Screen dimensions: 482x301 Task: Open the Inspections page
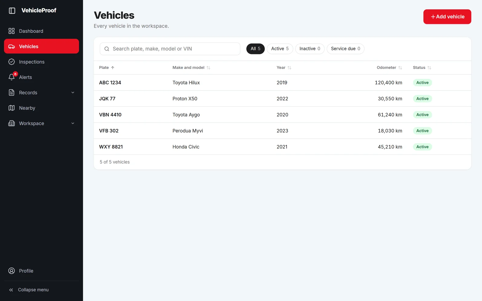41,62
